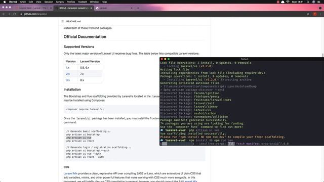Open the 2.x version link

pyautogui.click(x=68, y=74)
